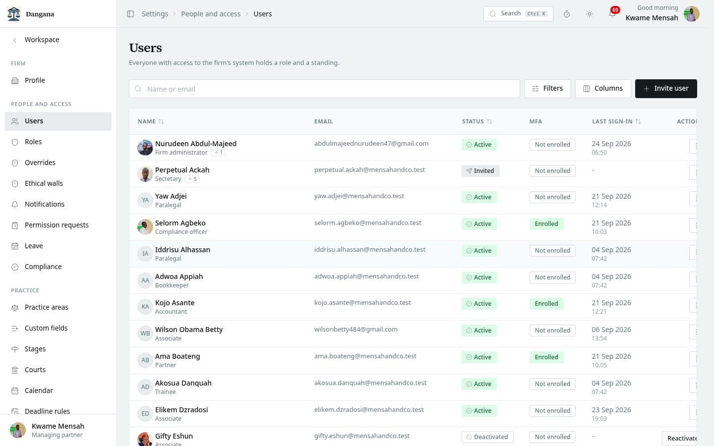
Task: Click People and access breadcrumb
Action: point(211,14)
